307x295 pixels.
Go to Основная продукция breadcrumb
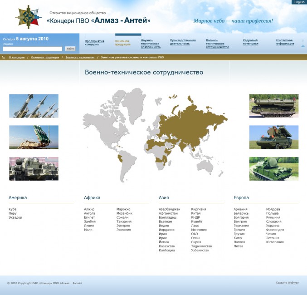[x=45, y=58]
